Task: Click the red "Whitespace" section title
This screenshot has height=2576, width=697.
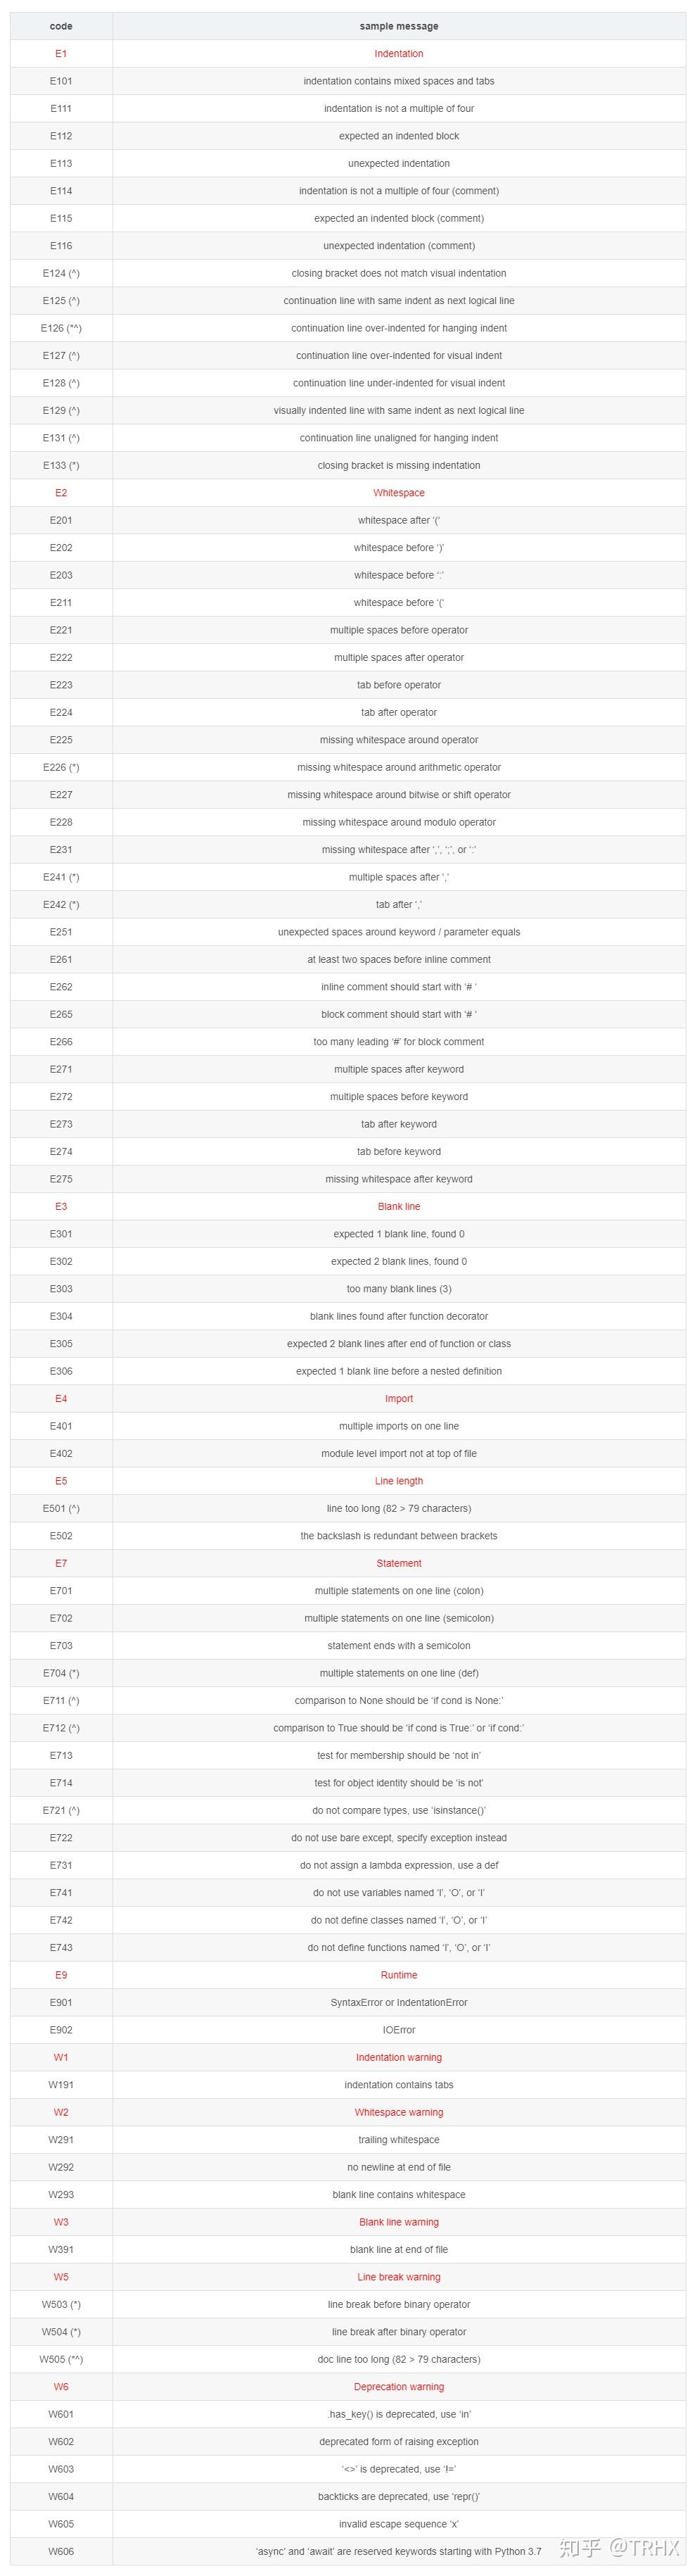Action: click(398, 493)
